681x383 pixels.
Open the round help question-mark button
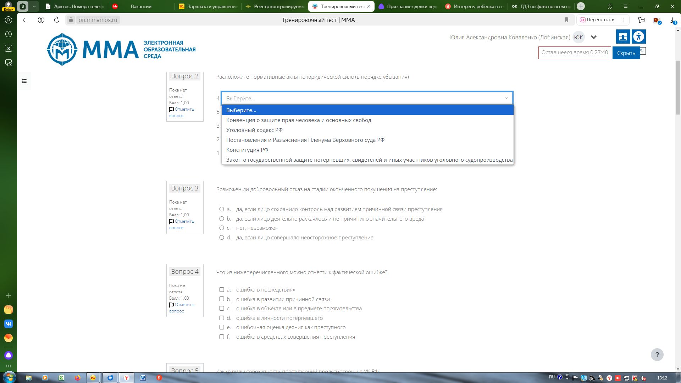click(657, 355)
